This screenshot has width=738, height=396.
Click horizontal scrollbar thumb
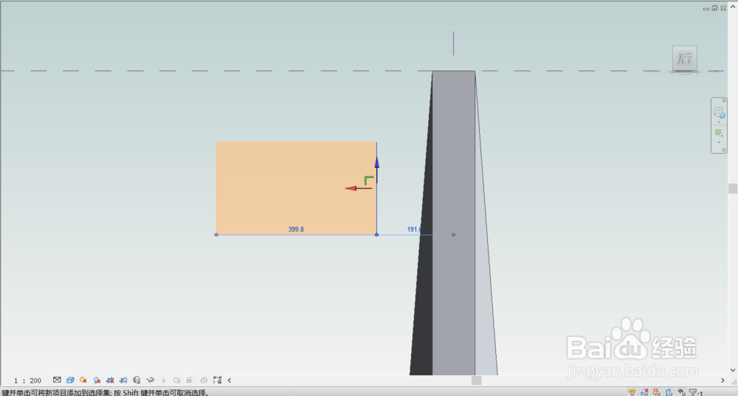click(476, 380)
